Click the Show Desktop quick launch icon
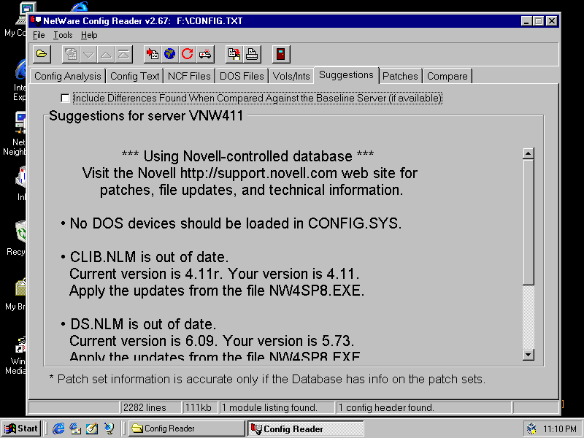584x438 pixels. (92, 429)
